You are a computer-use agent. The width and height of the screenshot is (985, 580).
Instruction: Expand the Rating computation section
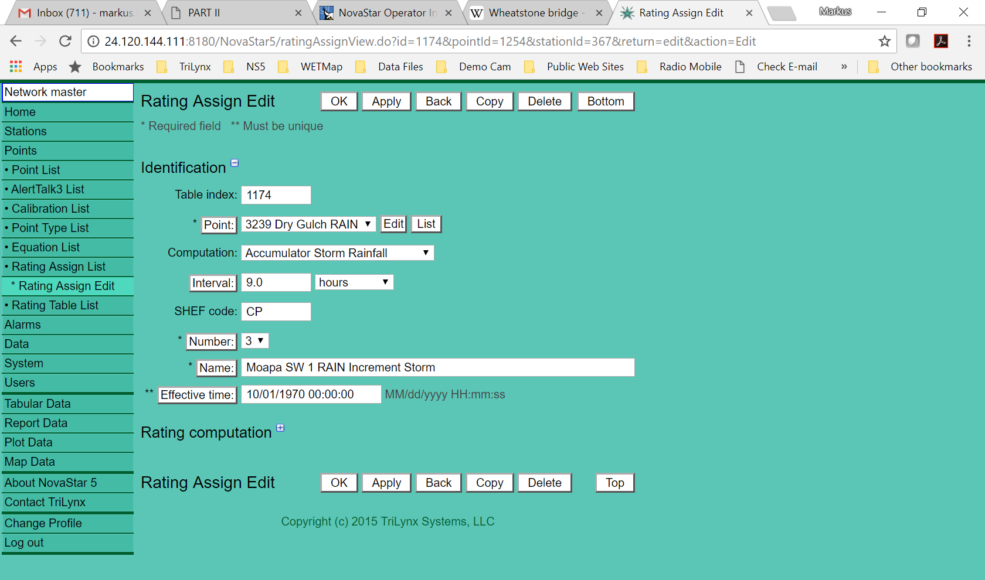(x=280, y=428)
